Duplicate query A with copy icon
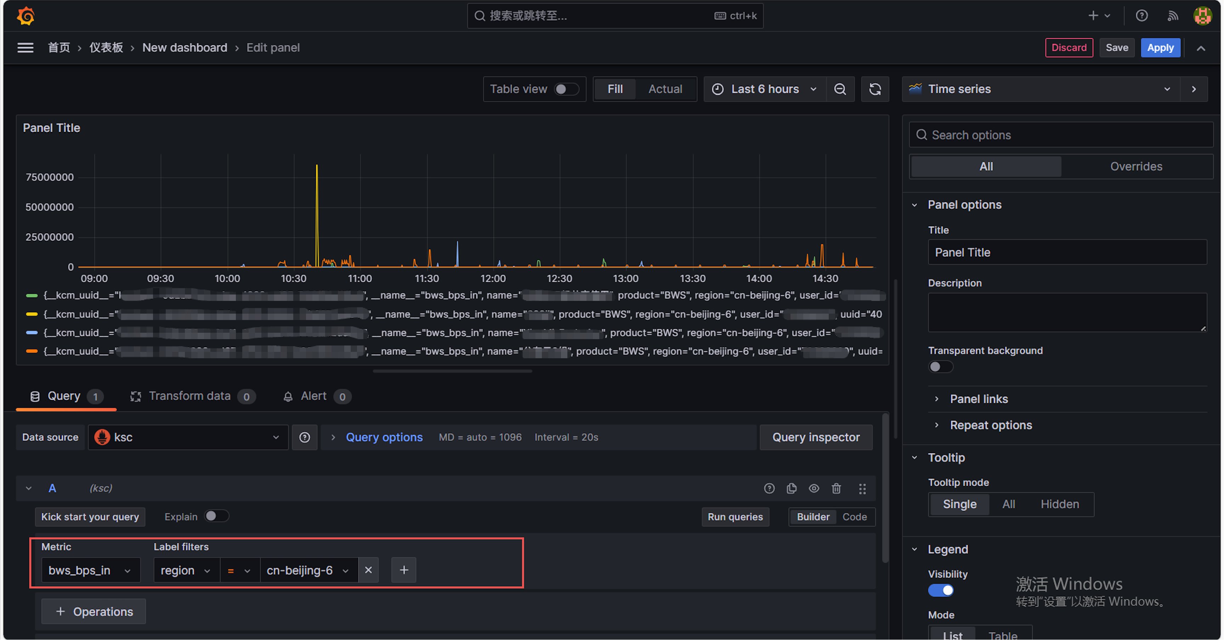1224x640 pixels. pyautogui.click(x=792, y=488)
